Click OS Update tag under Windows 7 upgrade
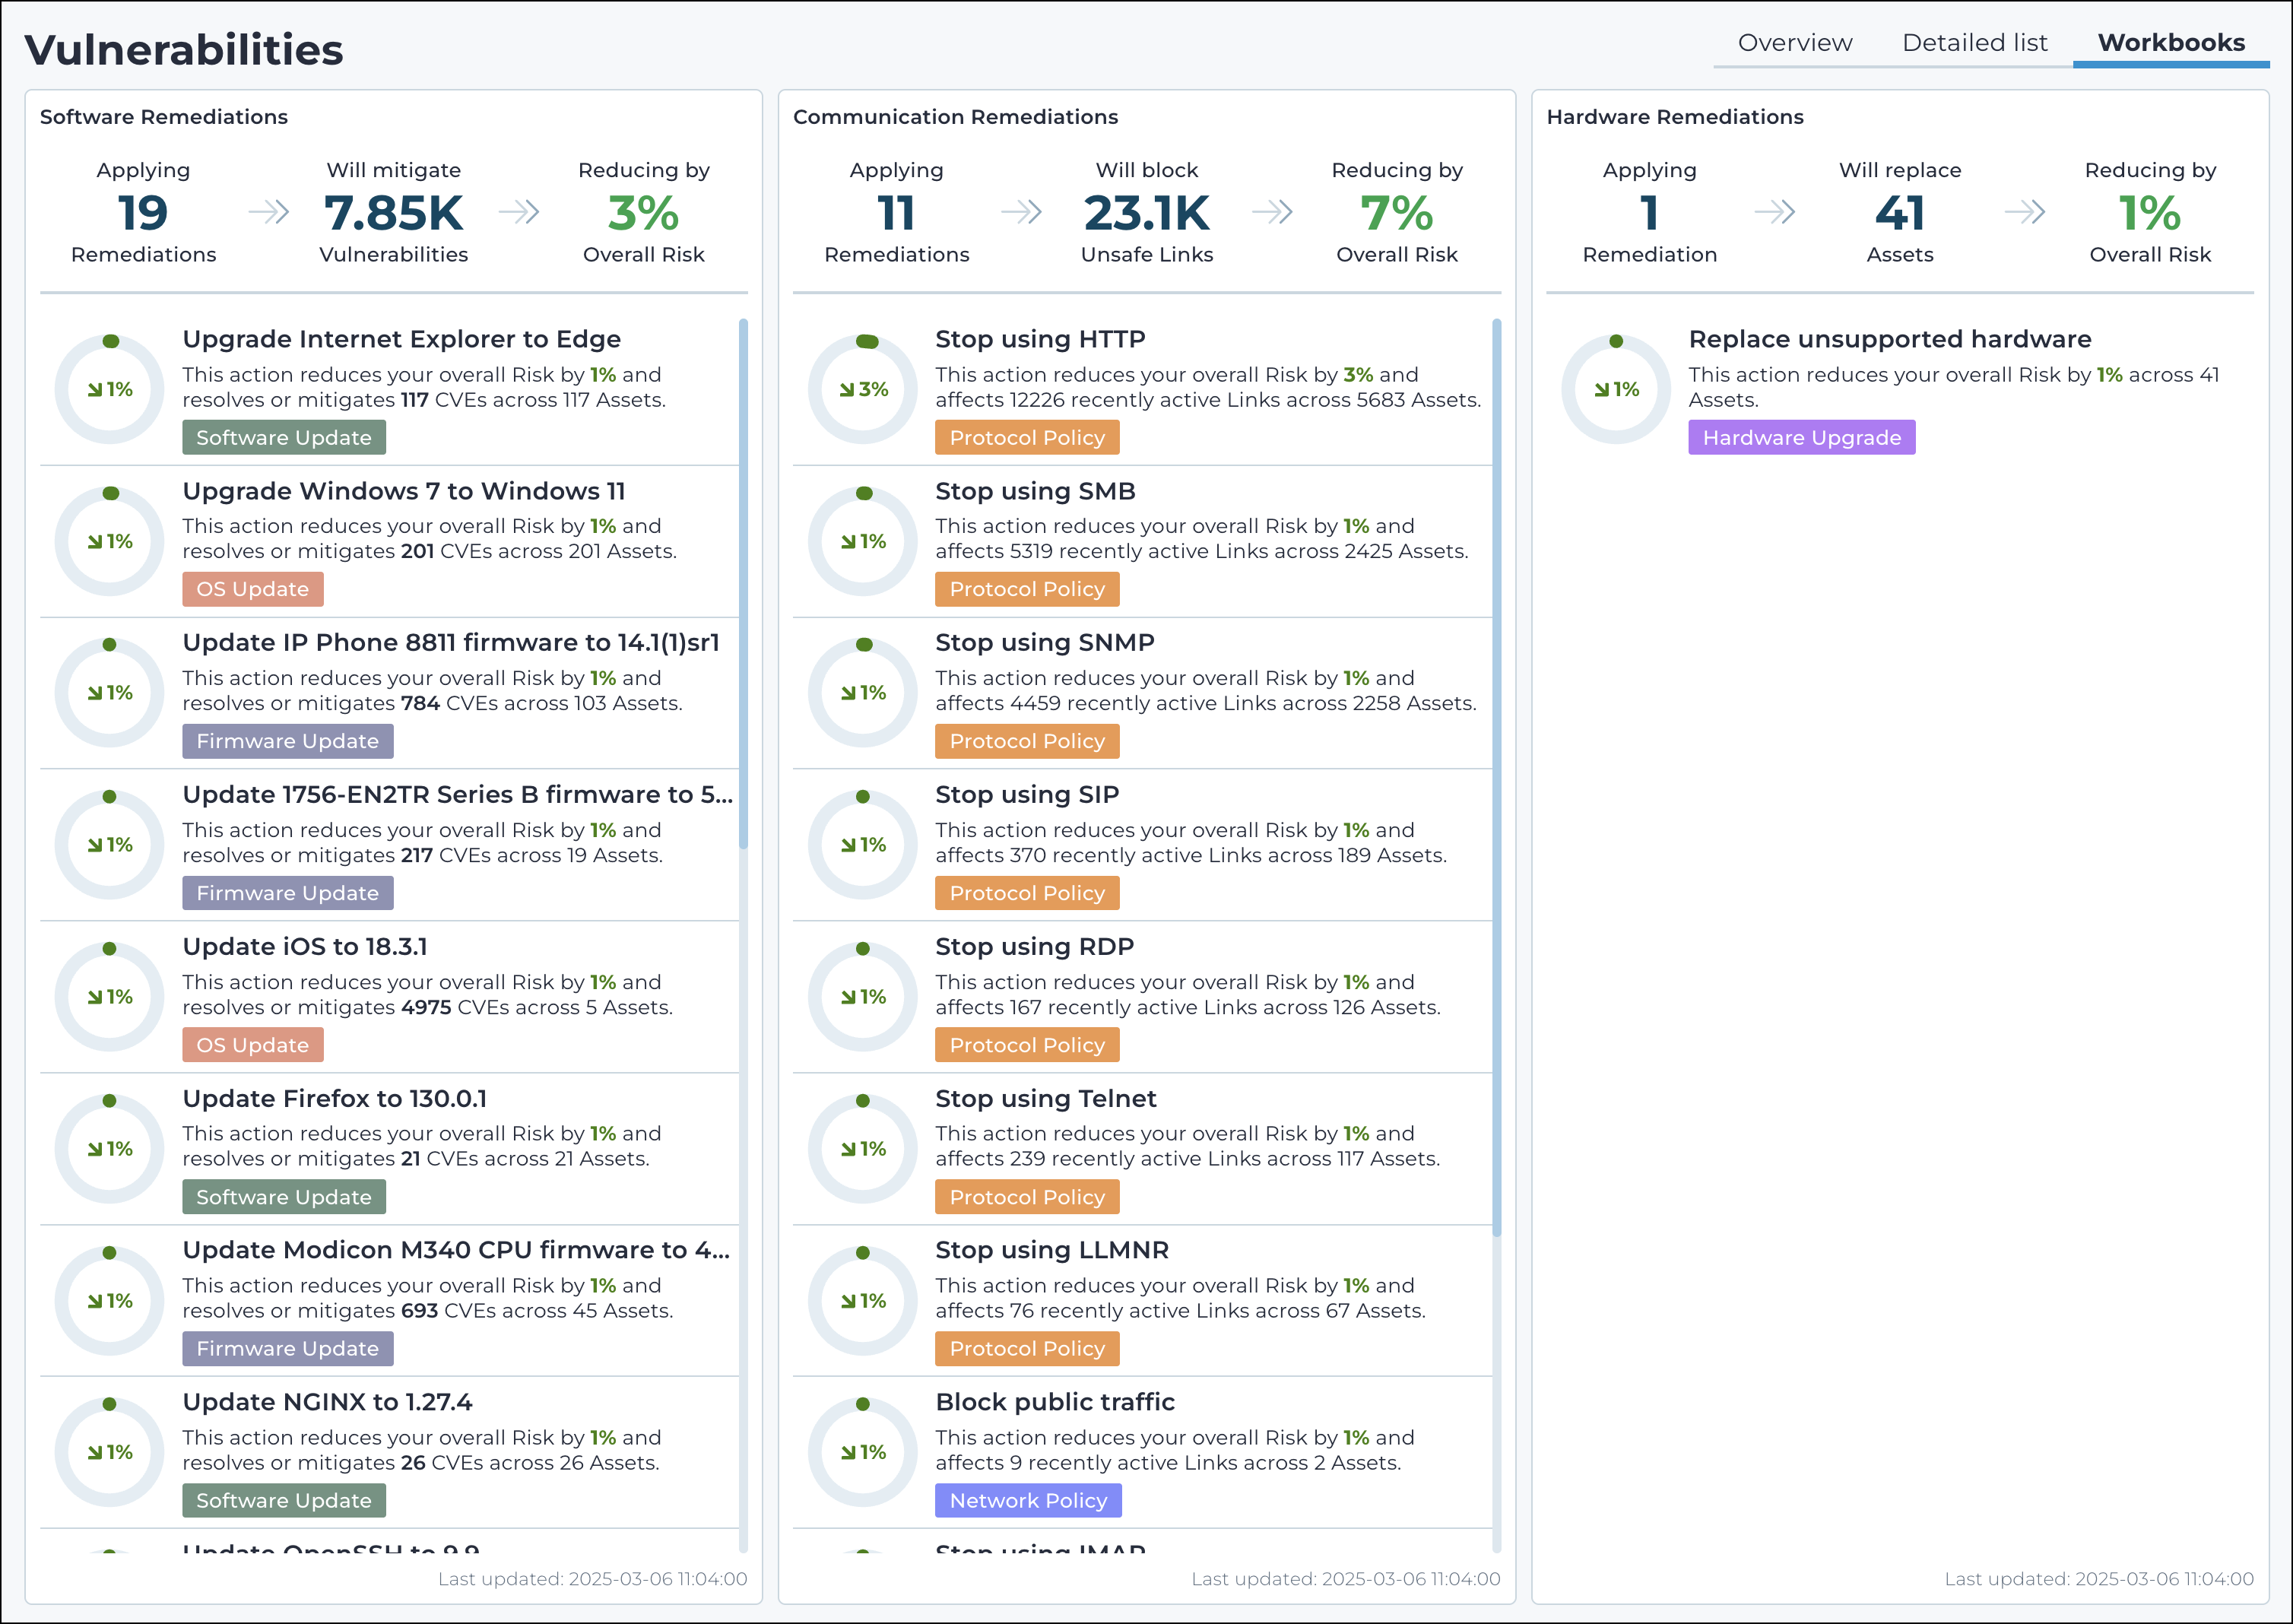This screenshot has width=2293, height=1624. click(x=253, y=589)
